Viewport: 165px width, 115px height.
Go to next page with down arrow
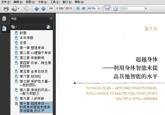point(43,9)
